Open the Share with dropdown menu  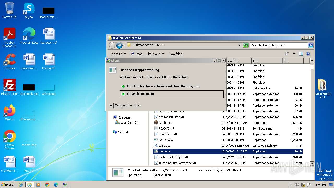156,54
